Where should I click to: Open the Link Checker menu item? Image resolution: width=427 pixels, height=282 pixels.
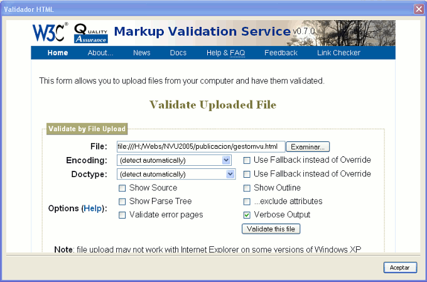338,53
